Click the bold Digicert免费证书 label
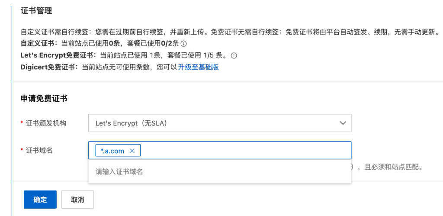The width and height of the screenshot is (443, 216). pyautogui.click(x=48, y=67)
